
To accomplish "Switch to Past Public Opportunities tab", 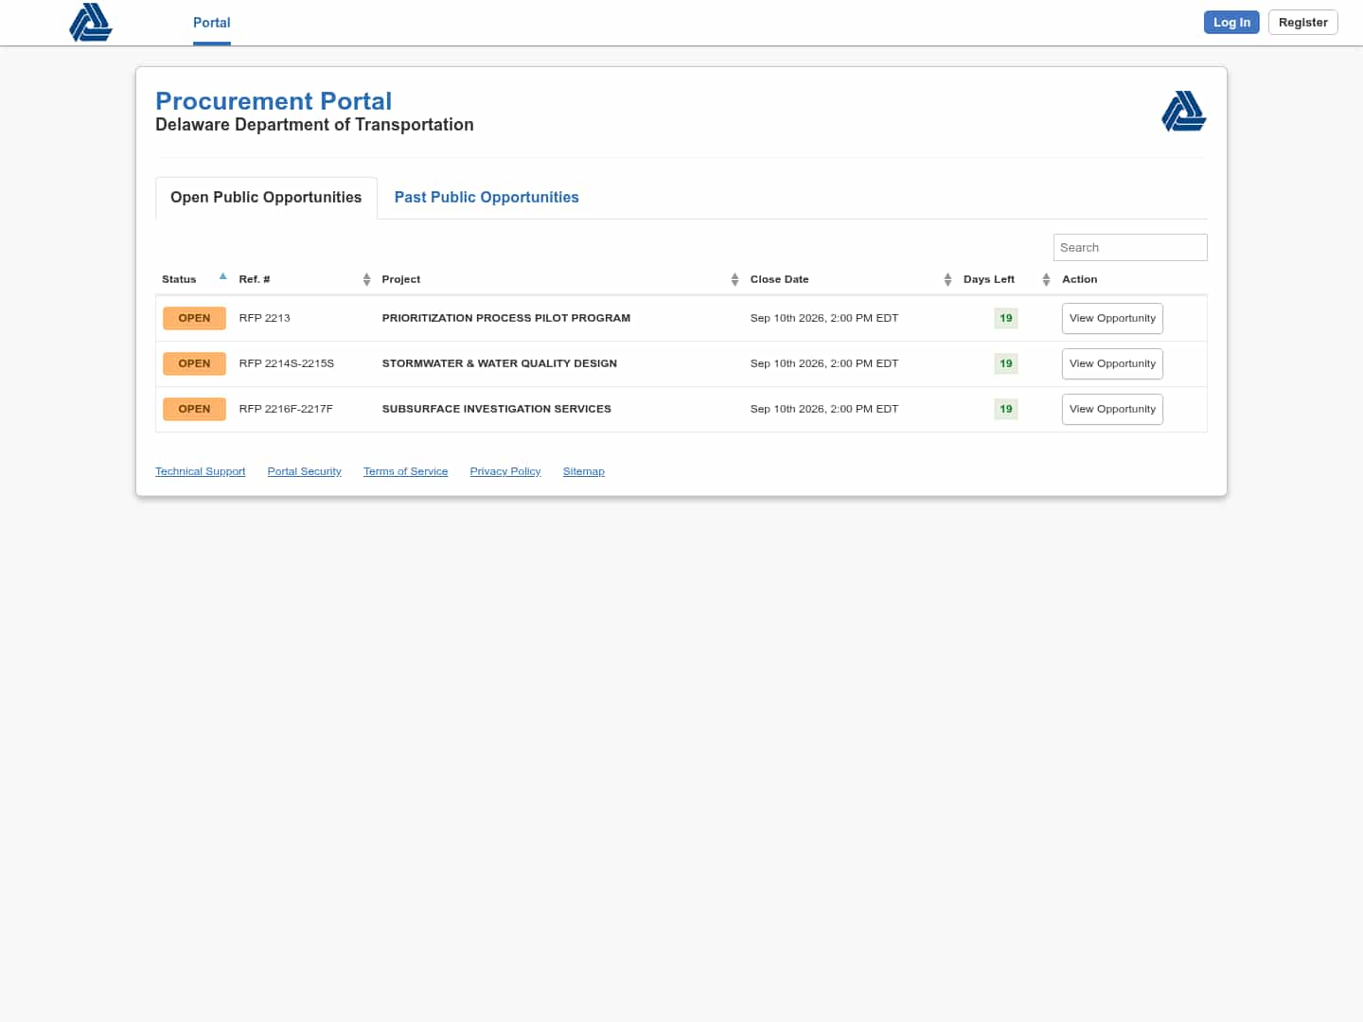I will tap(487, 198).
